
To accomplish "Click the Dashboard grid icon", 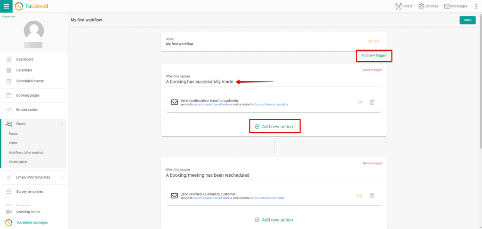I will pyautogui.click(x=8, y=59).
